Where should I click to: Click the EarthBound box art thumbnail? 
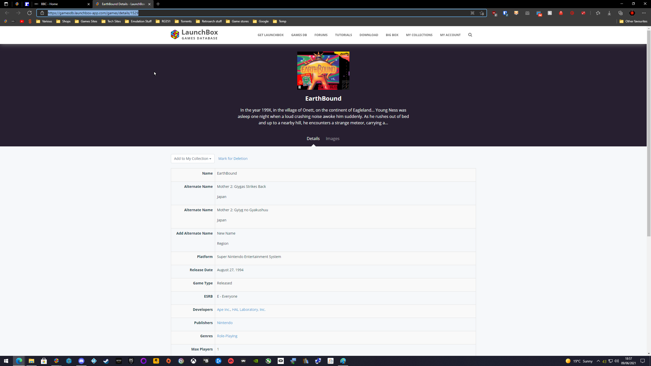tap(323, 71)
